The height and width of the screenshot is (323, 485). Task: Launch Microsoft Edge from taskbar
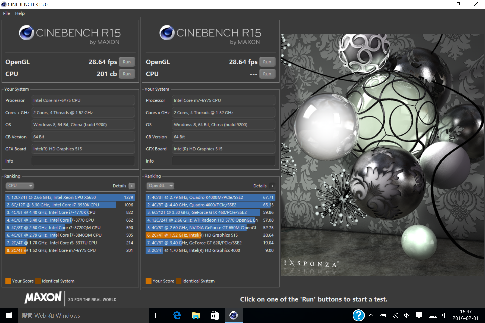coord(177,315)
